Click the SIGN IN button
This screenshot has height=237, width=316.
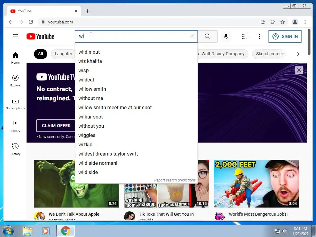click(285, 36)
